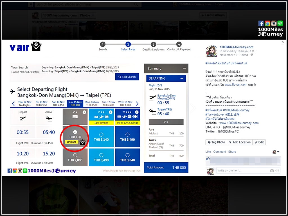The image size is (288, 216).
Task: Click the public globe privacy icon
Action: pos(252,55)
